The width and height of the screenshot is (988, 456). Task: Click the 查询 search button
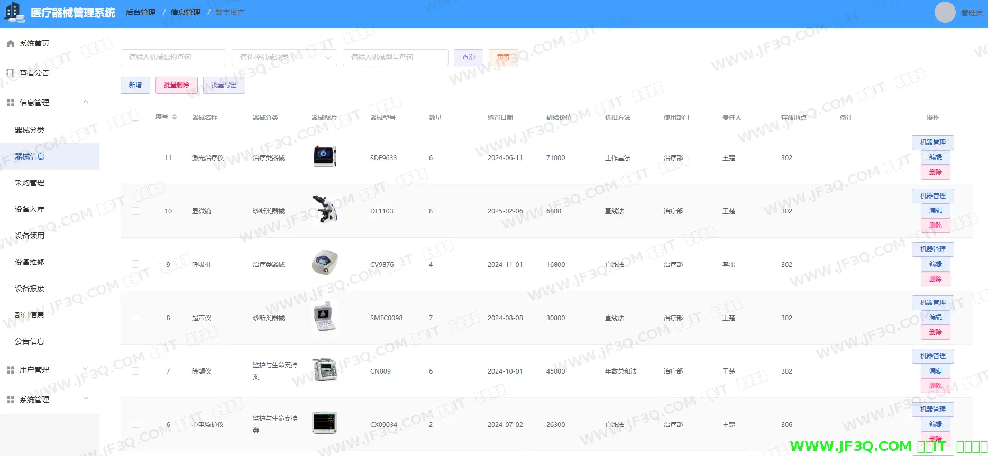468,58
